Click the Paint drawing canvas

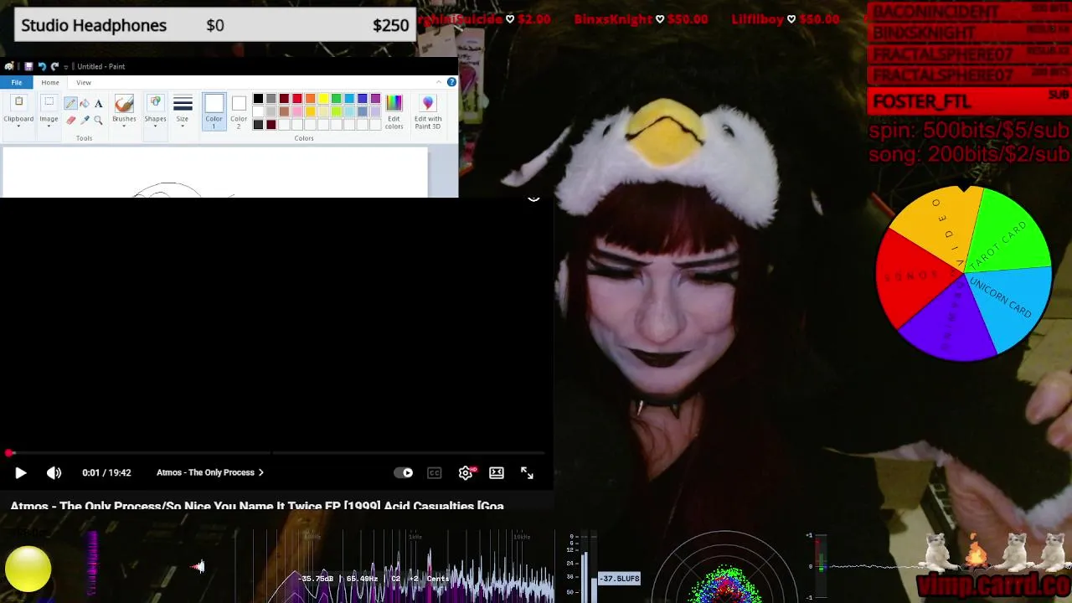coord(215,173)
